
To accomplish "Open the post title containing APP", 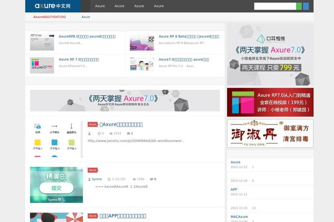I will click(x=123, y=216).
